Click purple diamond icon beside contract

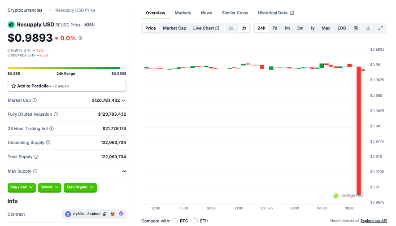click(121, 213)
